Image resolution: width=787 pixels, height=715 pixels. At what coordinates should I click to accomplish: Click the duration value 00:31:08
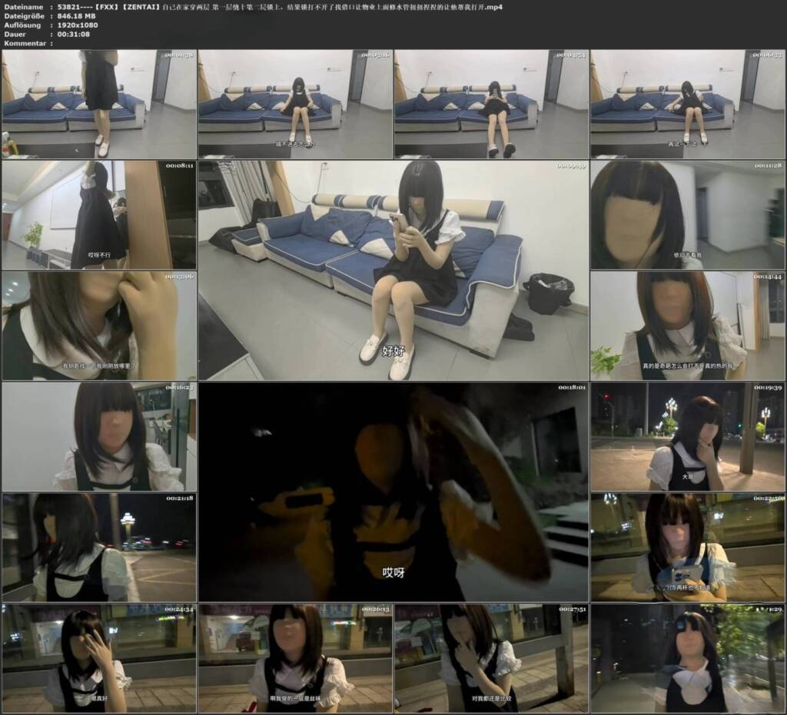tap(74, 34)
